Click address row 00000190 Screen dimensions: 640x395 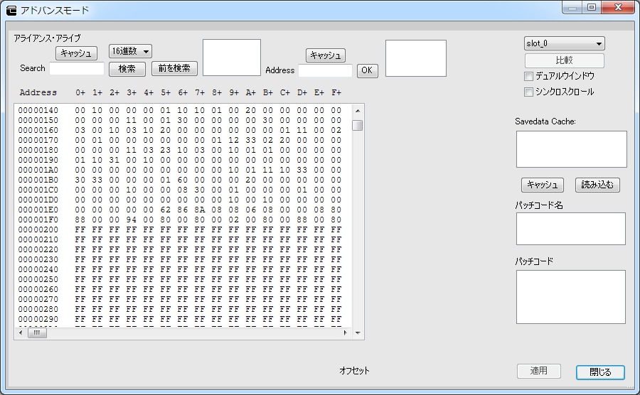(180, 160)
